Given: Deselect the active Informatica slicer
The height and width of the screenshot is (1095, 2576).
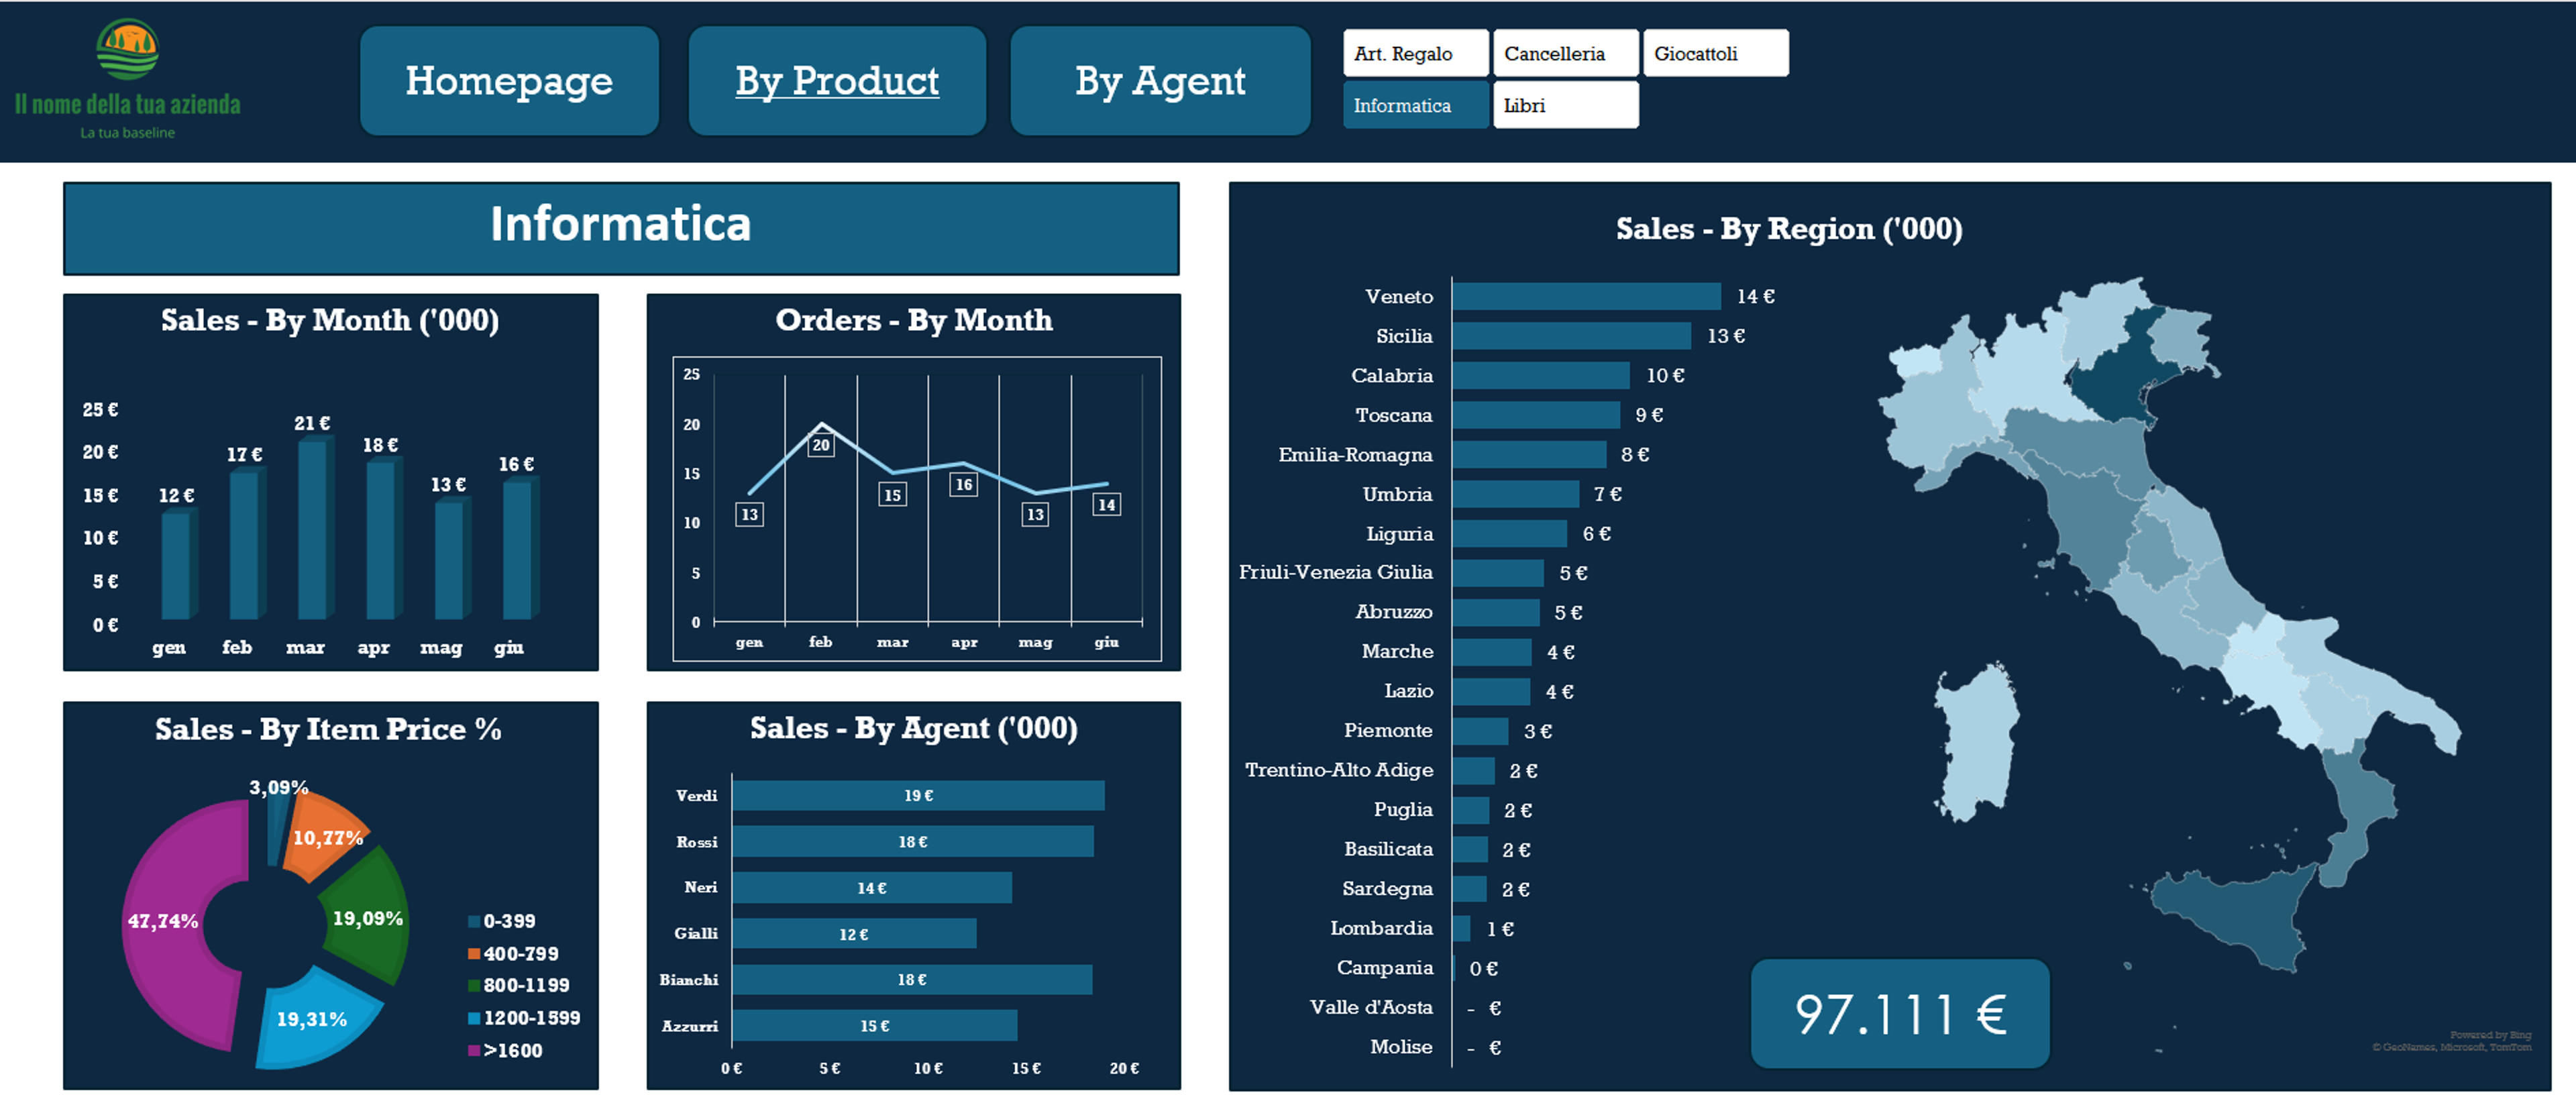Looking at the screenshot, I should coord(1415,105).
